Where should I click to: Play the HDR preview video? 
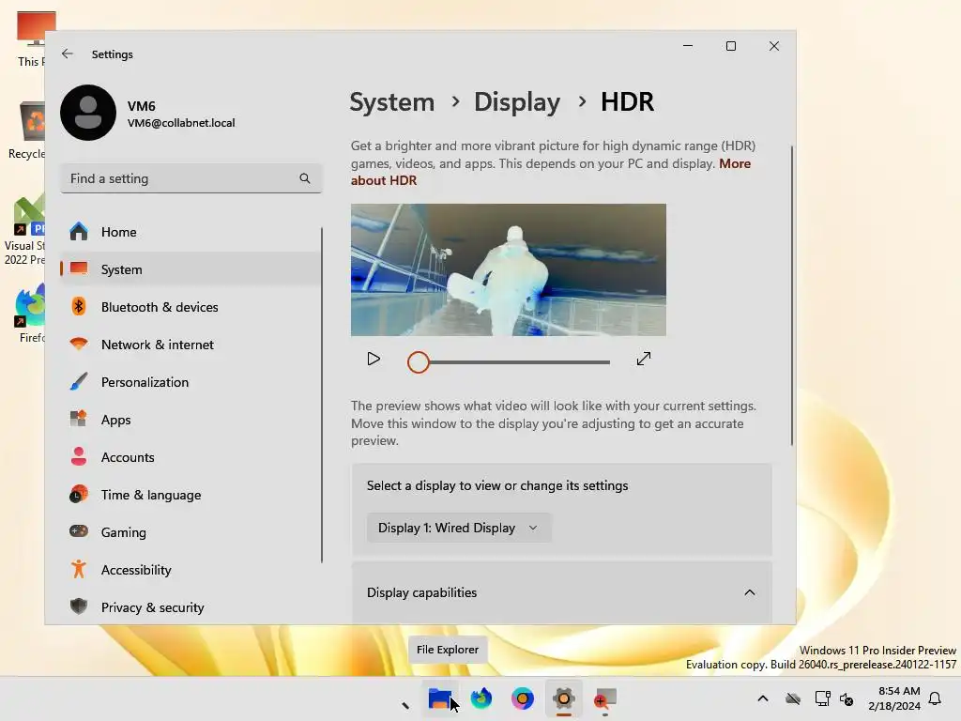coord(374,359)
